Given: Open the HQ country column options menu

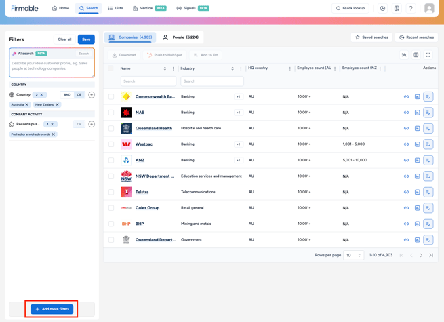Looking at the screenshot, I should point(289,68).
